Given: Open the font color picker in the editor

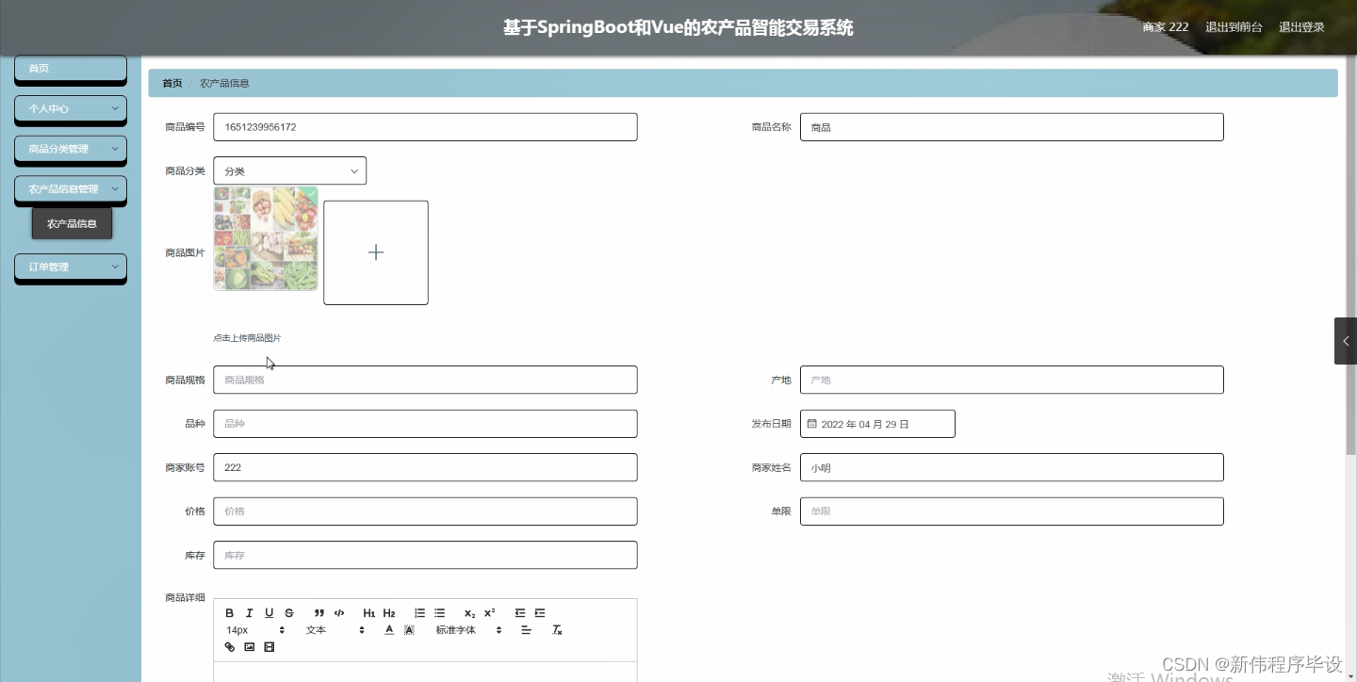Looking at the screenshot, I should click(389, 629).
